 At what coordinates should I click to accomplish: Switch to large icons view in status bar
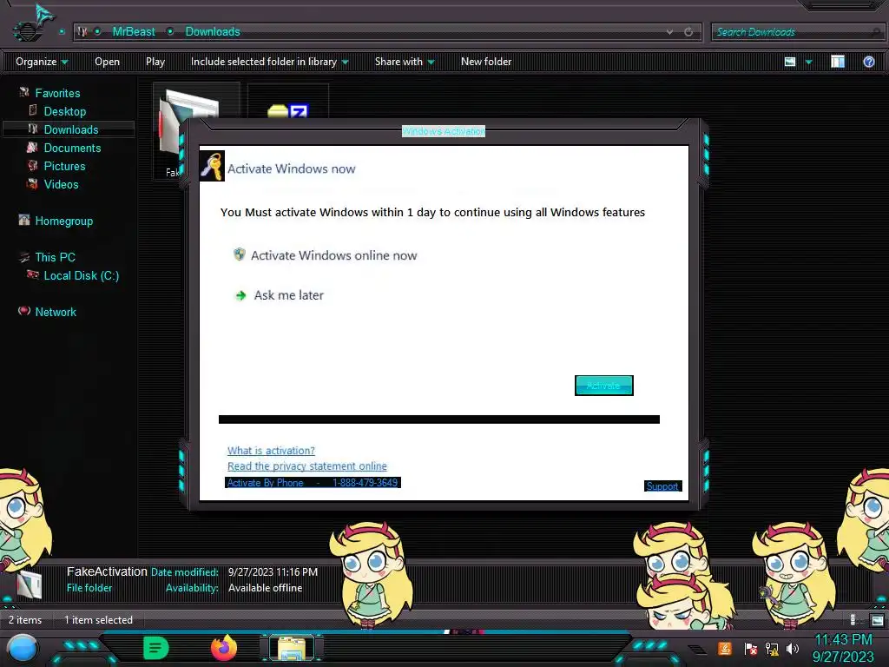click(x=877, y=620)
